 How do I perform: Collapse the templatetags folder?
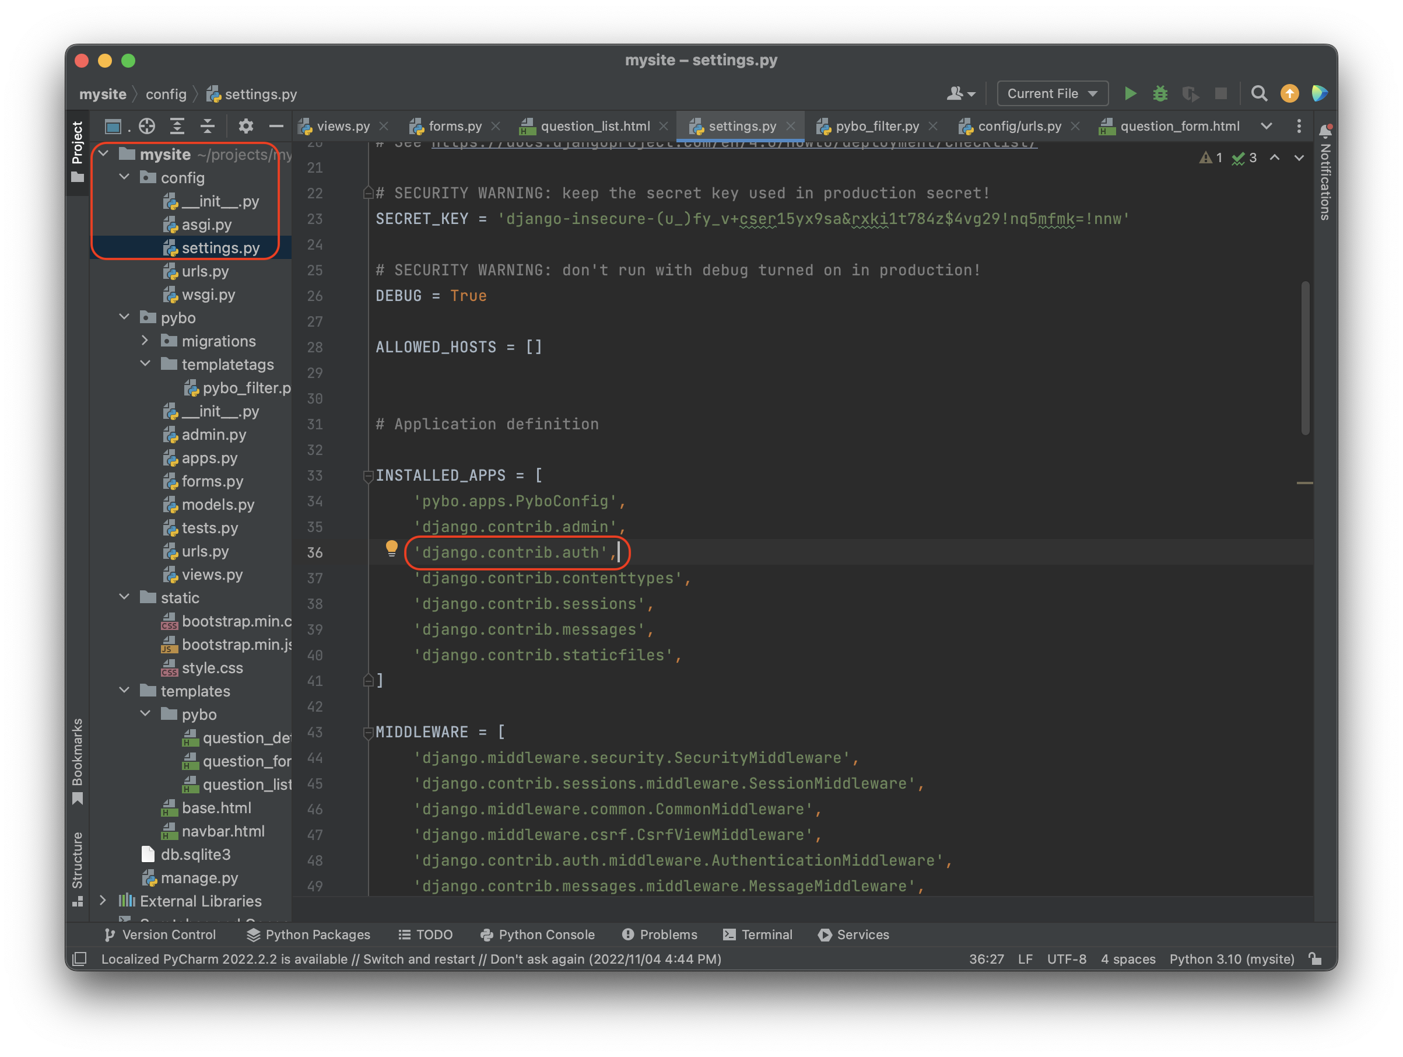click(145, 364)
